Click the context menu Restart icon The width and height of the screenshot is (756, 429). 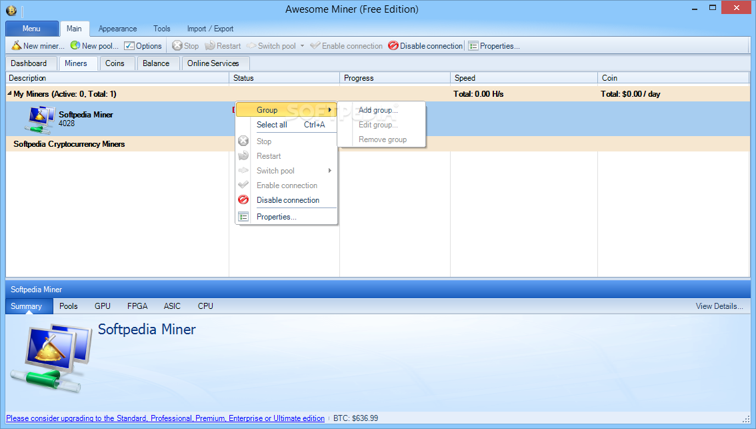coord(243,155)
